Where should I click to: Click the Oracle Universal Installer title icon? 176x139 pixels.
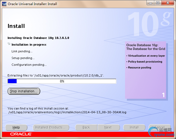point(4,4)
